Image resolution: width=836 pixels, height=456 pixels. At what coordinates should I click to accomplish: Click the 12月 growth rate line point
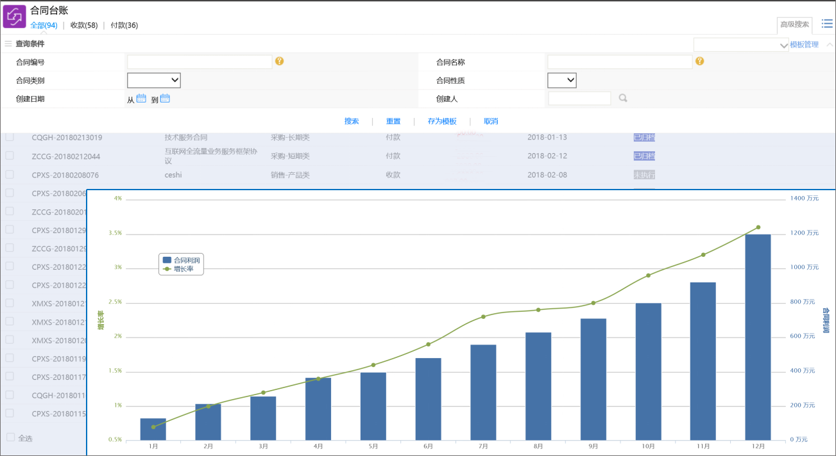point(758,227)
